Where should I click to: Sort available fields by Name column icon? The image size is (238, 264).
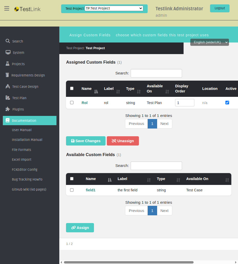(x=110, y=180)
